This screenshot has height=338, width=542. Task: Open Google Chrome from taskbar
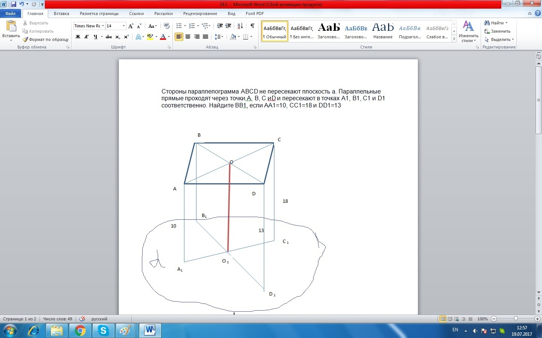tap(80, 330)
